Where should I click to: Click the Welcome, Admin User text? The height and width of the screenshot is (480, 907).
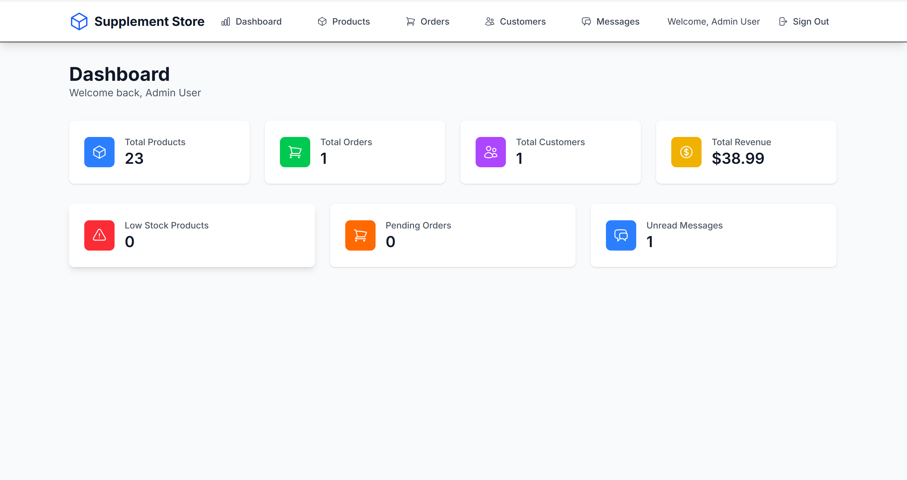[713, 21]
